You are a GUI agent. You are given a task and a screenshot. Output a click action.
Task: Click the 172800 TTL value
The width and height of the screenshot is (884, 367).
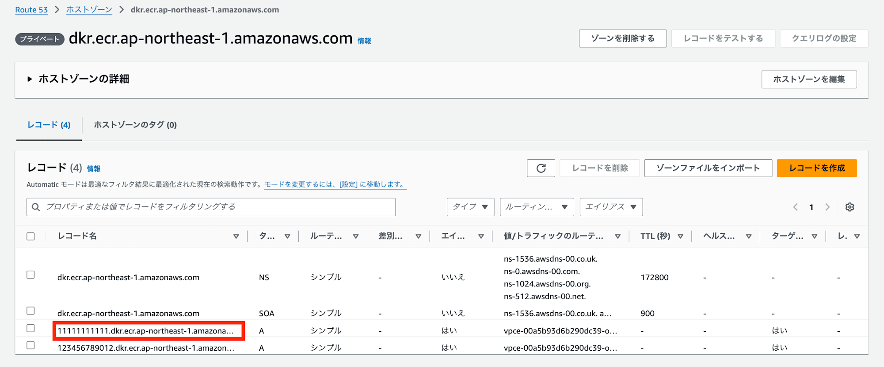[x=654, y=277]
